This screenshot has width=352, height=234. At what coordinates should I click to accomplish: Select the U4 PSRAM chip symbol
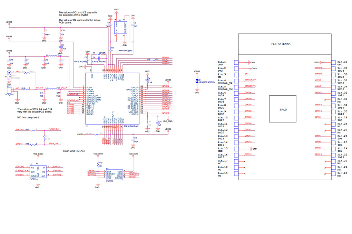click(114, 175)
